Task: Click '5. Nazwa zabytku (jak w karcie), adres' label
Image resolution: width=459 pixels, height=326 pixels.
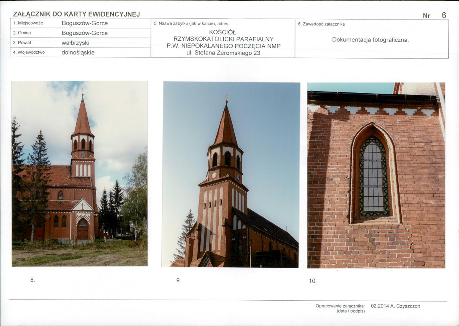Action: (191, 24)
